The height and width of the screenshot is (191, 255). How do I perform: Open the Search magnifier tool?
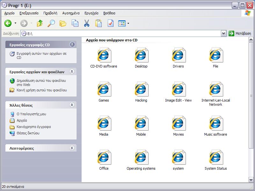[x=51, y=23]
